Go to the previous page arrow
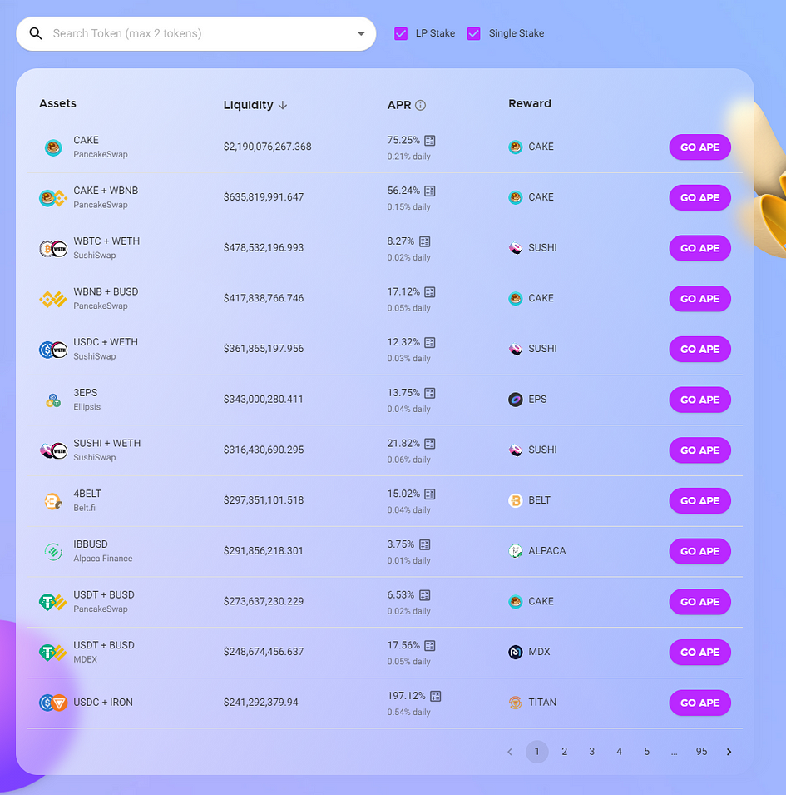This screenshot has height=795, width=786. (x=510, y=752)
